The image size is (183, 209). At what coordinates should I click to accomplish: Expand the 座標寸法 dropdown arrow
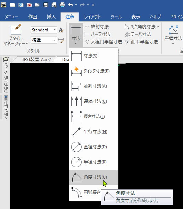pyautogui.click(x=173, y=43)
